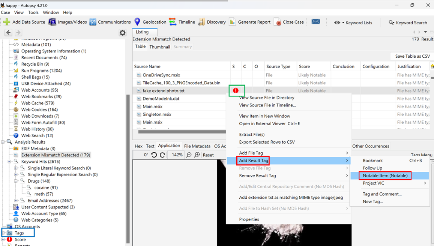Open the Timeline icon in toolbar

click(x=173, y=22)
